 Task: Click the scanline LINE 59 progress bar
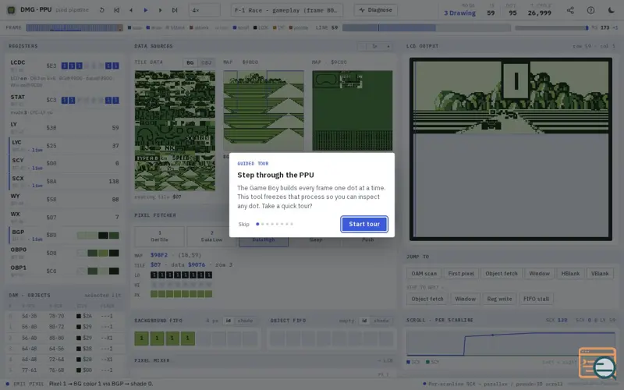(426, 27)
